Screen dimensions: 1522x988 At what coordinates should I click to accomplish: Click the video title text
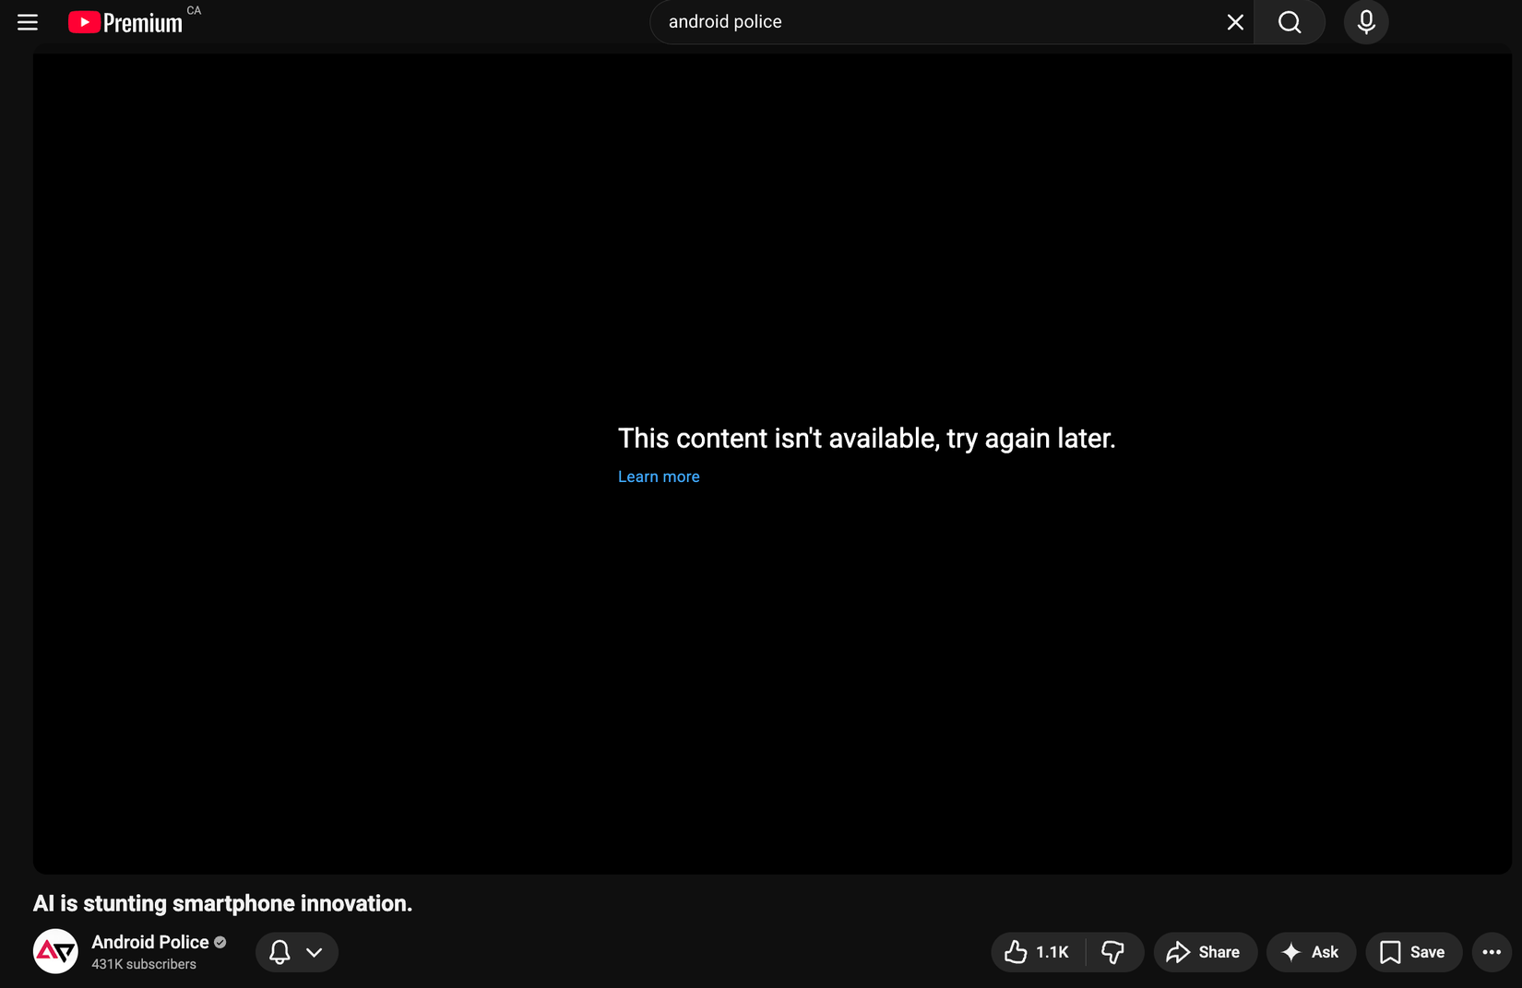221,903
